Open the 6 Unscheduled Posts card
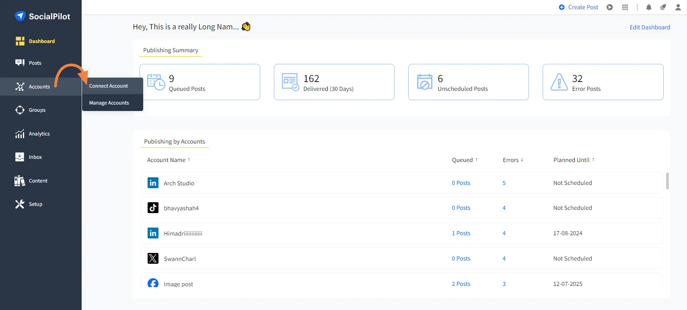This screenshot has height=310, width=687. pyautogui.click(x=469, y=82)
